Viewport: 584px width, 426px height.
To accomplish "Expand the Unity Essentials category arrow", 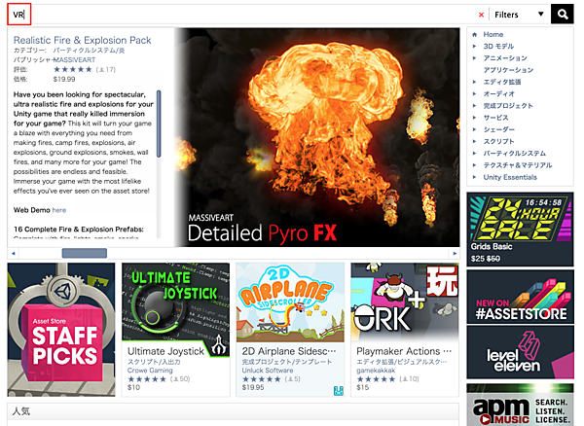I will 474,177.
